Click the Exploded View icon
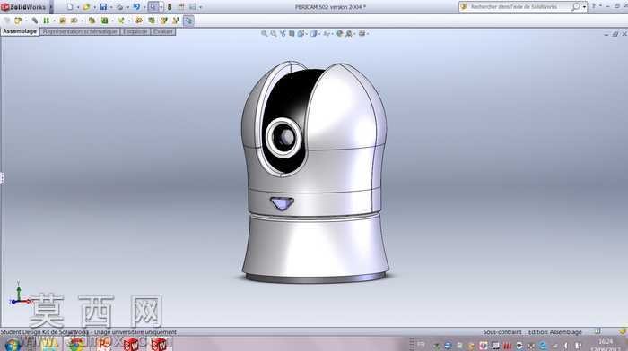Viewport: 628px width, 351px height. click(163, 21)
